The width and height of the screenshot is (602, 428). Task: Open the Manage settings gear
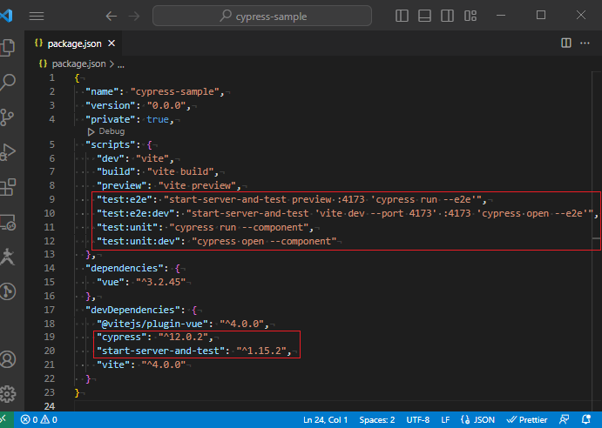tap(8, 394)
